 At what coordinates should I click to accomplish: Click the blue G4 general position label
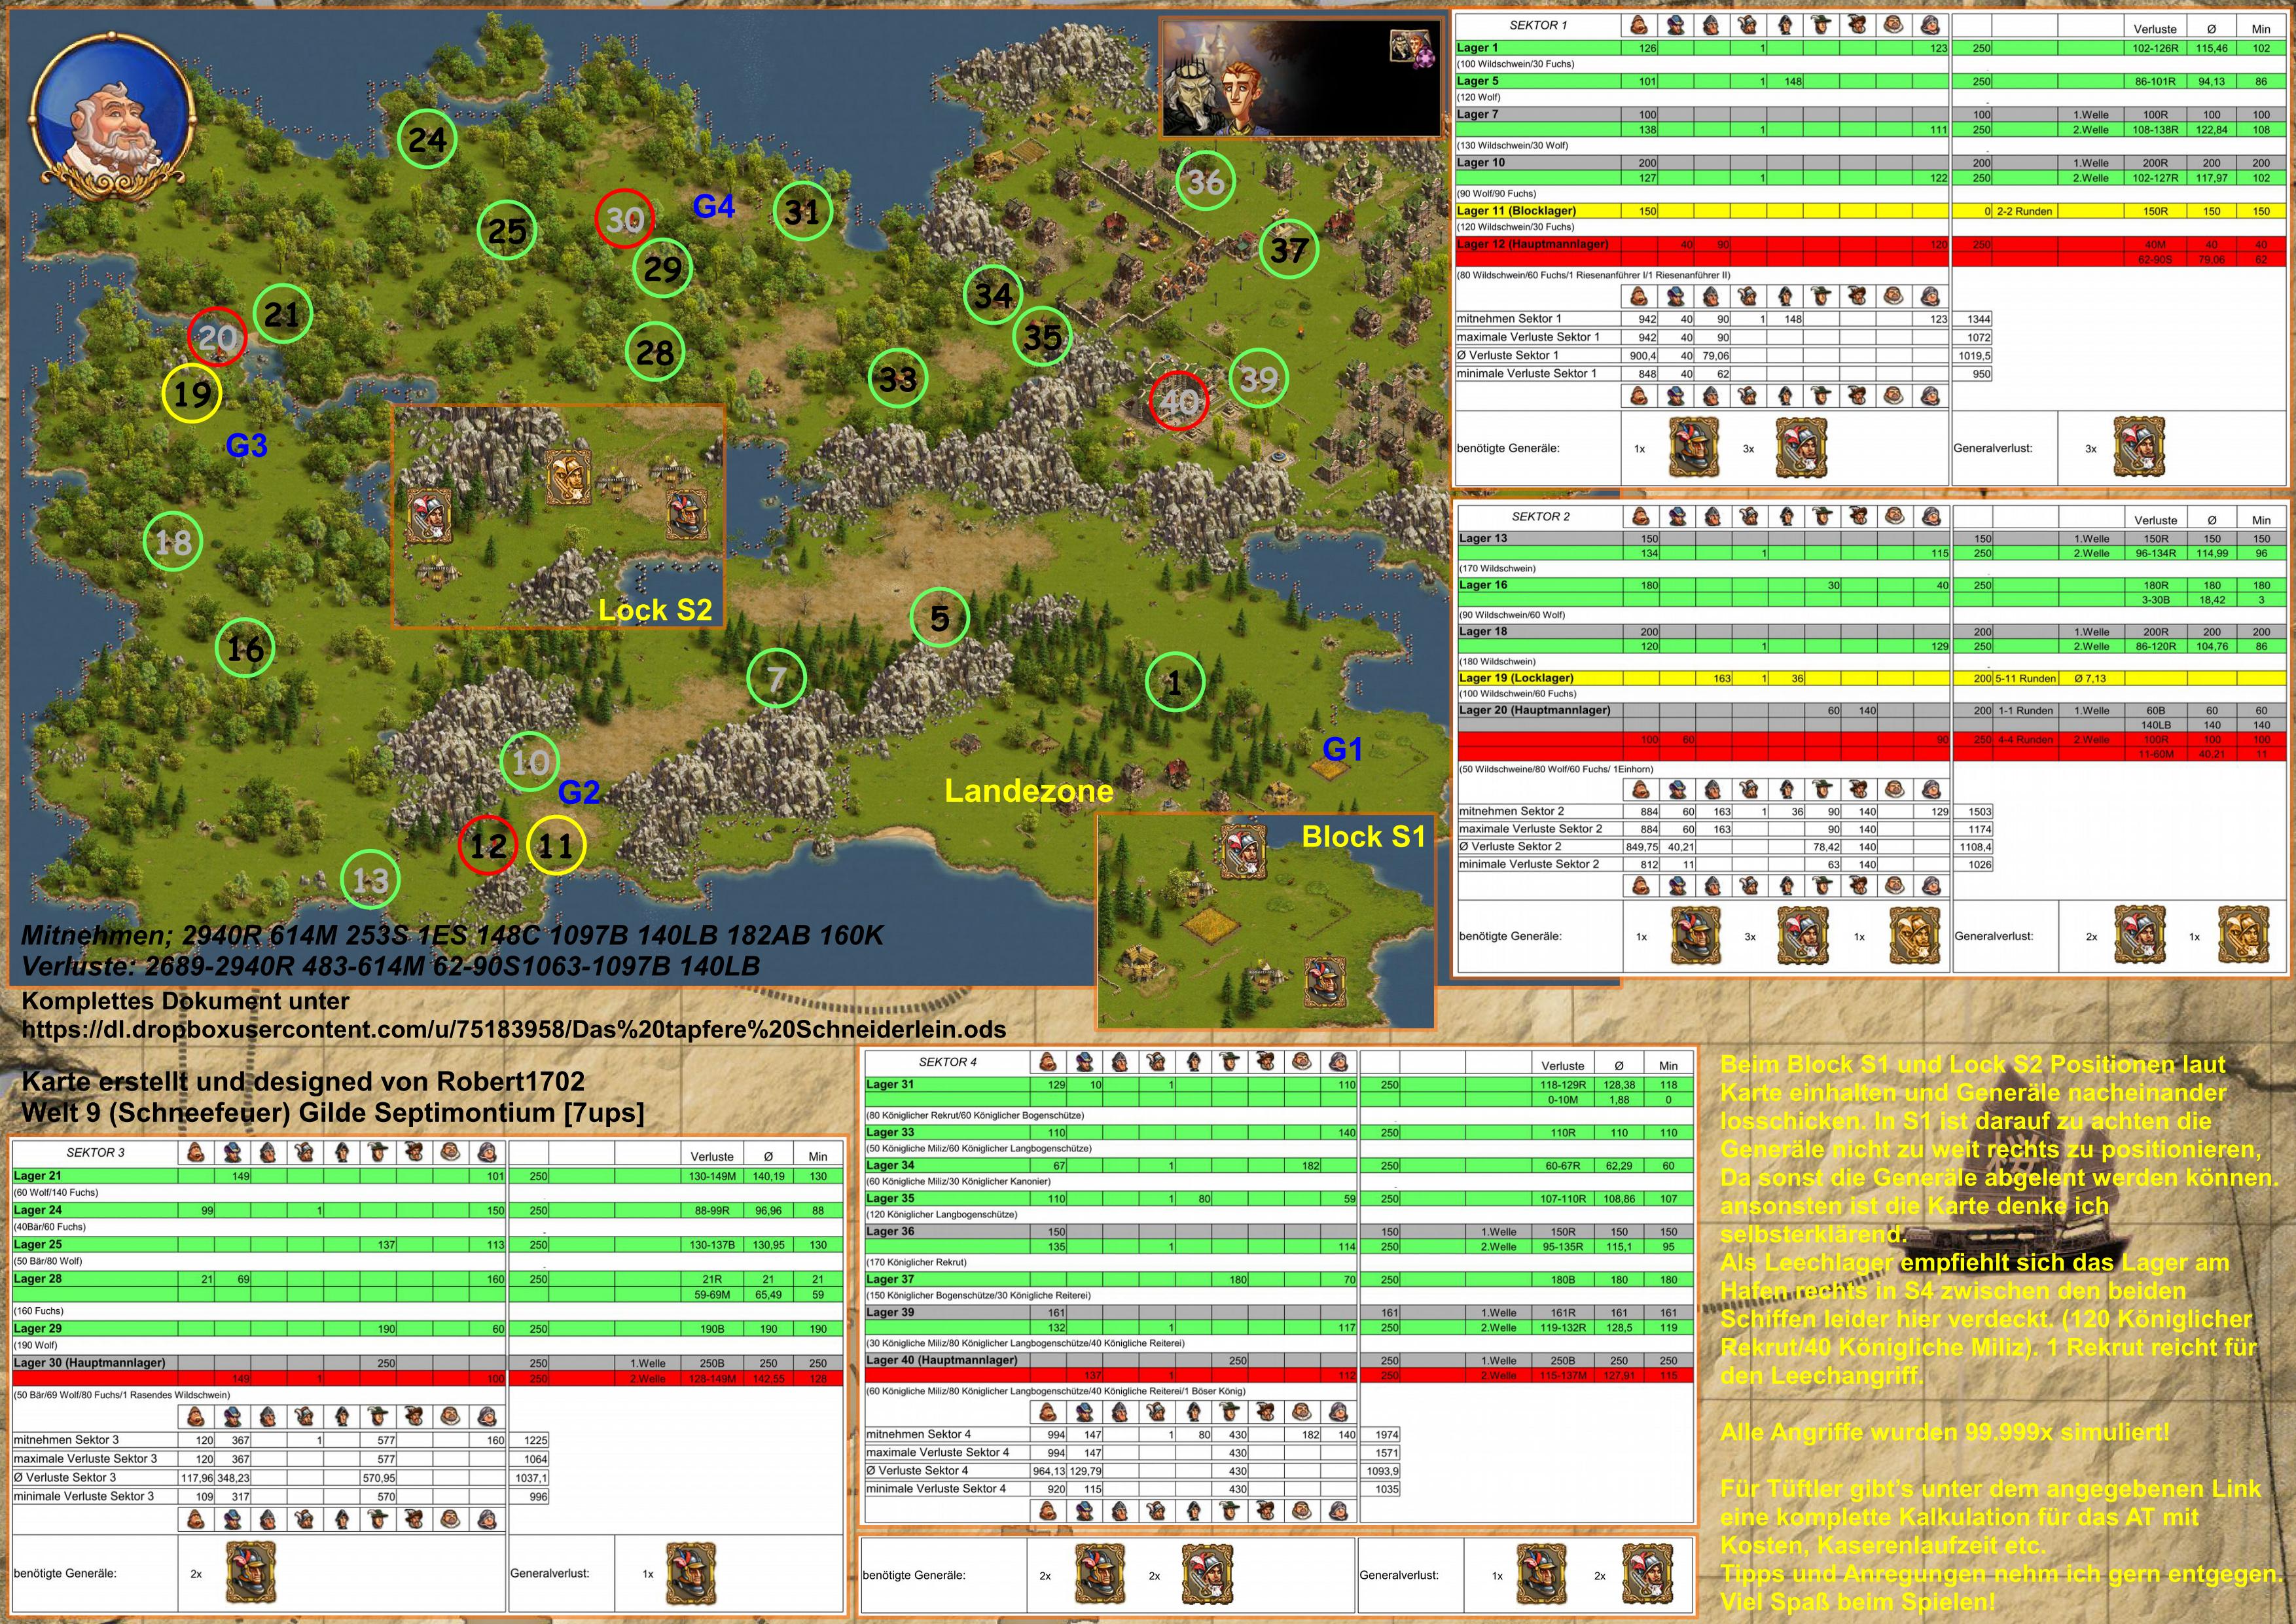pyautogui.click(x=714, y=206)
